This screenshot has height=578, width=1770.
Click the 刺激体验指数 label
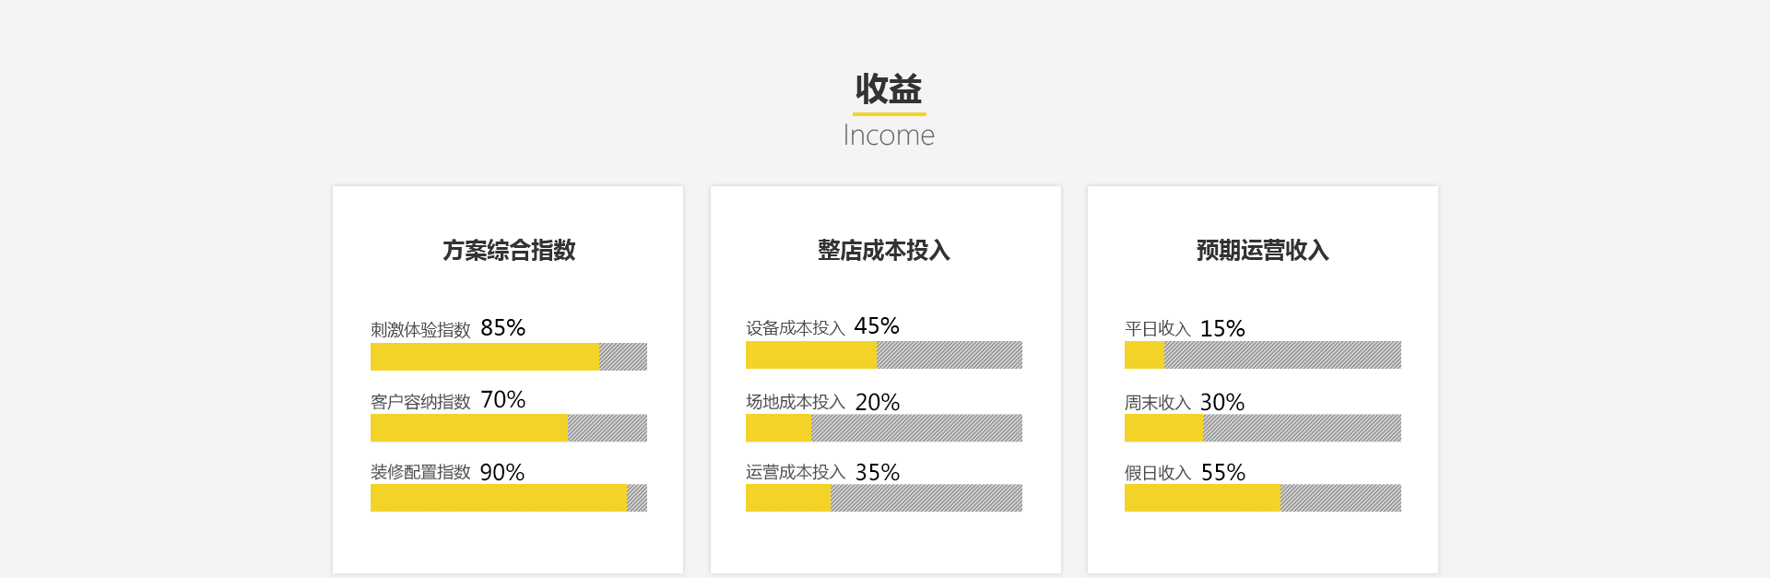pos(420,329)
